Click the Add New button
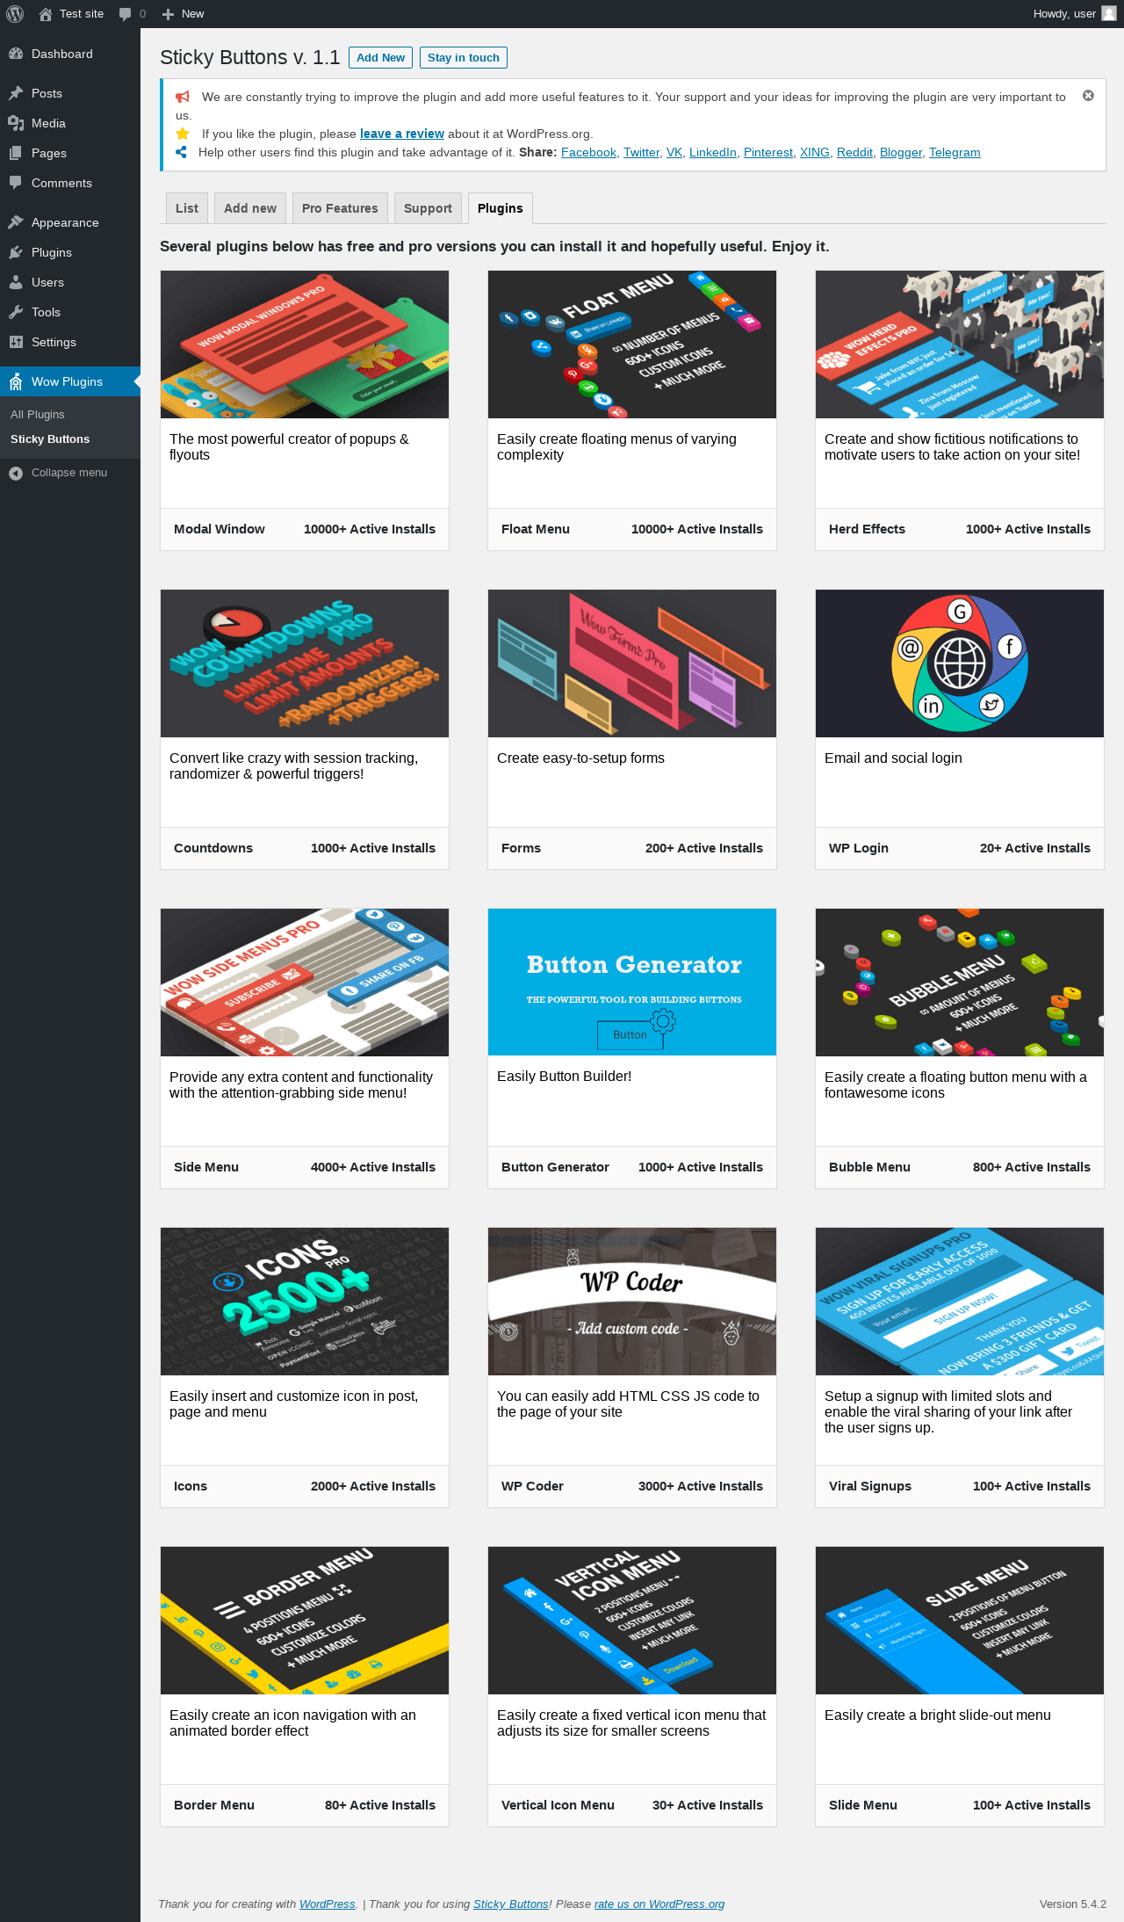The height and width of the screenshot is (1922, 1124). pos(381,58)
